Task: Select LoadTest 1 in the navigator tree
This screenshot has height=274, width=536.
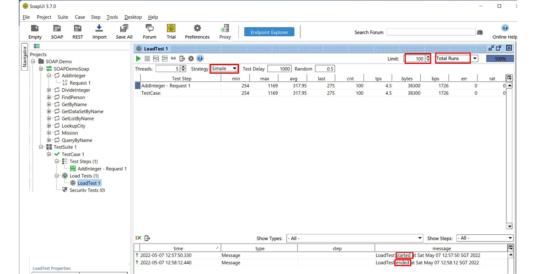Action: [89, 183]
